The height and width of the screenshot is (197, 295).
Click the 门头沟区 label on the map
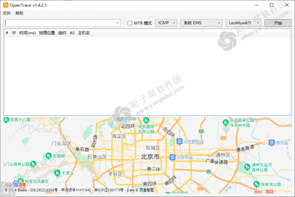(x=61, y=144)
